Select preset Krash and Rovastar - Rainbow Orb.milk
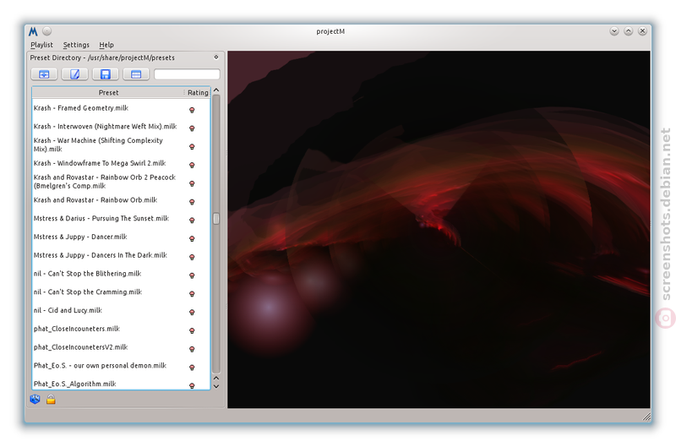Image resolution: width=676 pixels, height=447 pixels. point(95,200)
